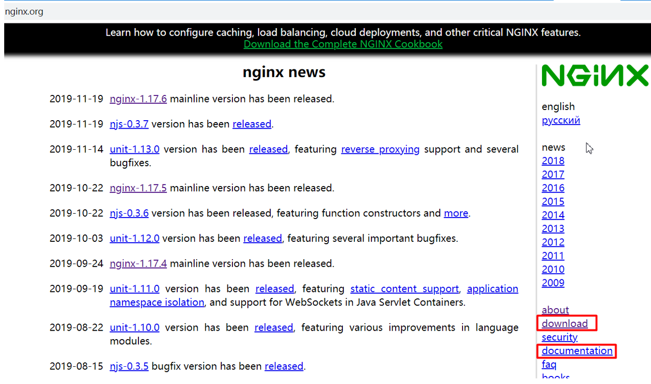The width and height of the screenshot is (651, 384).
Task: Open the unit-1.11.0 link
Action: [x=135, y=289]
